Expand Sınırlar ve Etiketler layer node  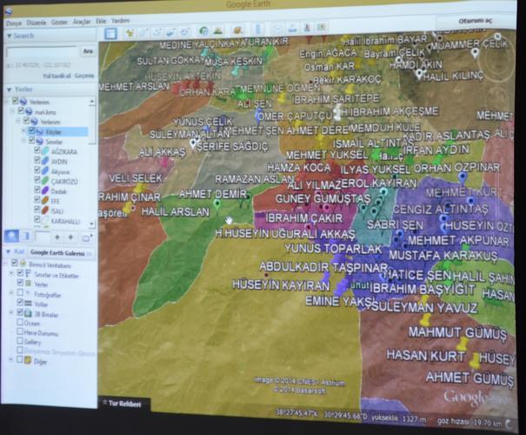pos(11,274)
